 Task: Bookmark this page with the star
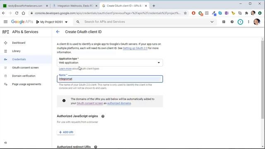[185, 13]
